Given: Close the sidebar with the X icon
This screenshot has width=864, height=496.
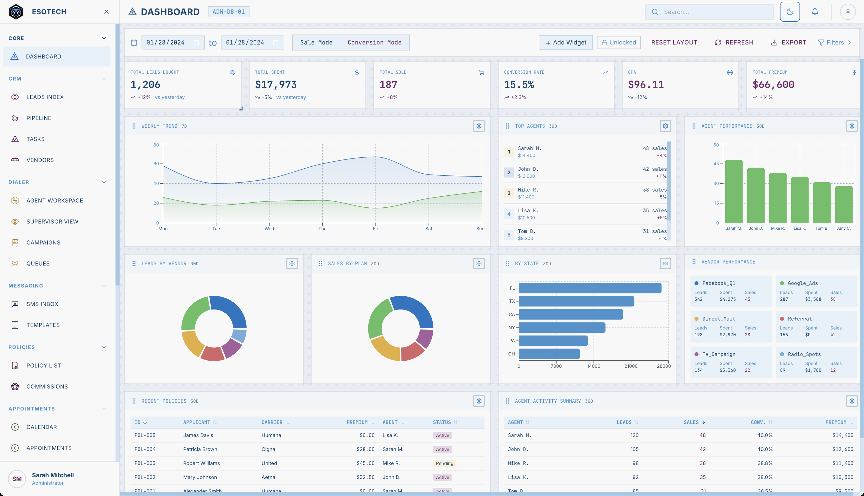Looking at the screenshot, I should (106, 12).
